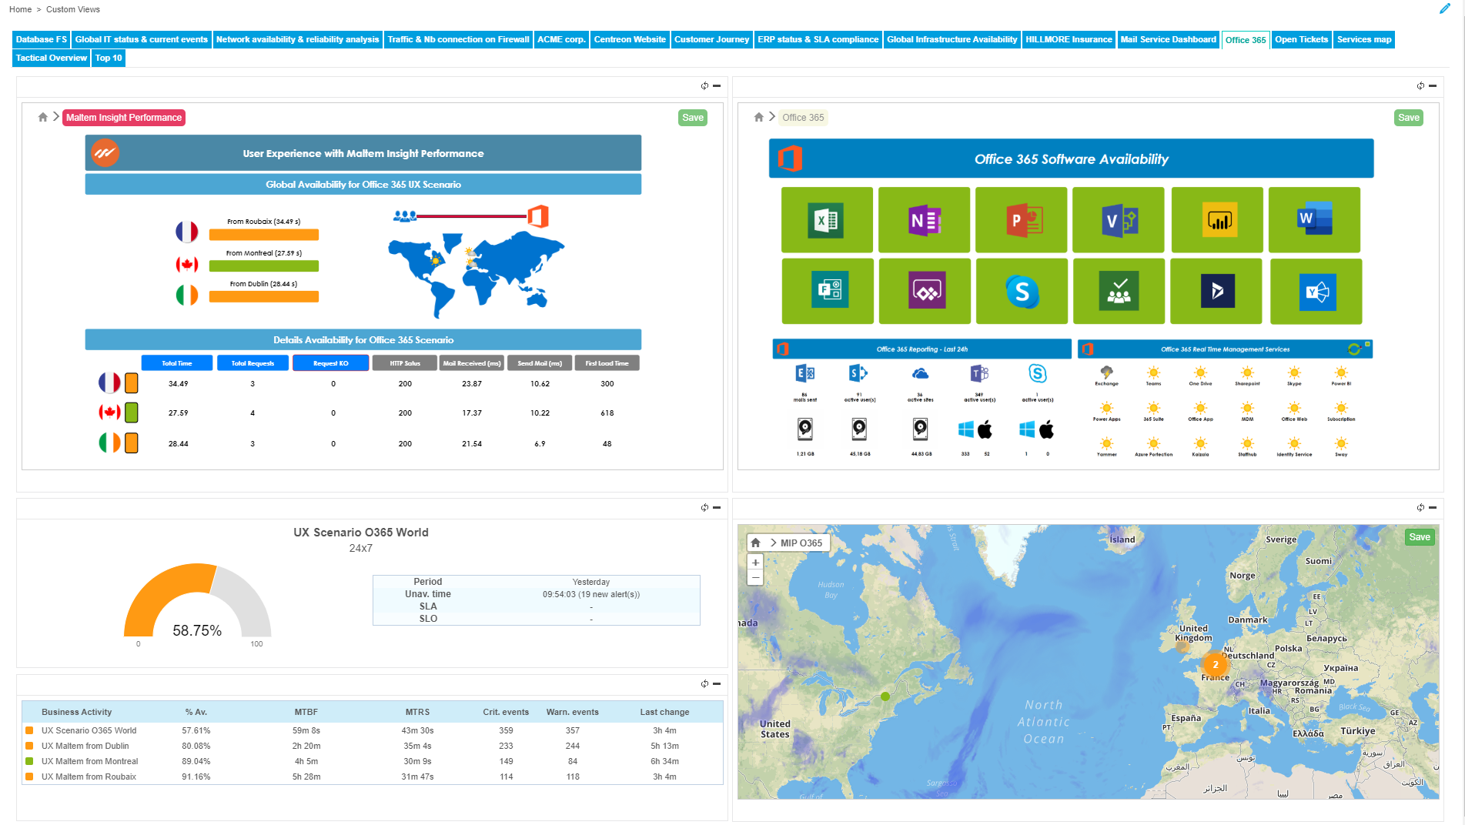The width and height of the screenshot is (1465, 825).
Task: Click the edit pencil icon at top right
Action: 1444,9
